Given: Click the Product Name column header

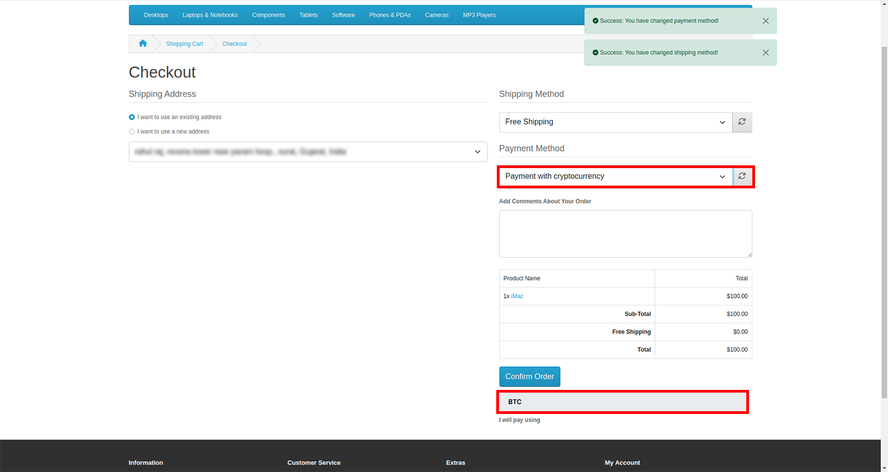Looking at the screenshot, I should point(522,278).
